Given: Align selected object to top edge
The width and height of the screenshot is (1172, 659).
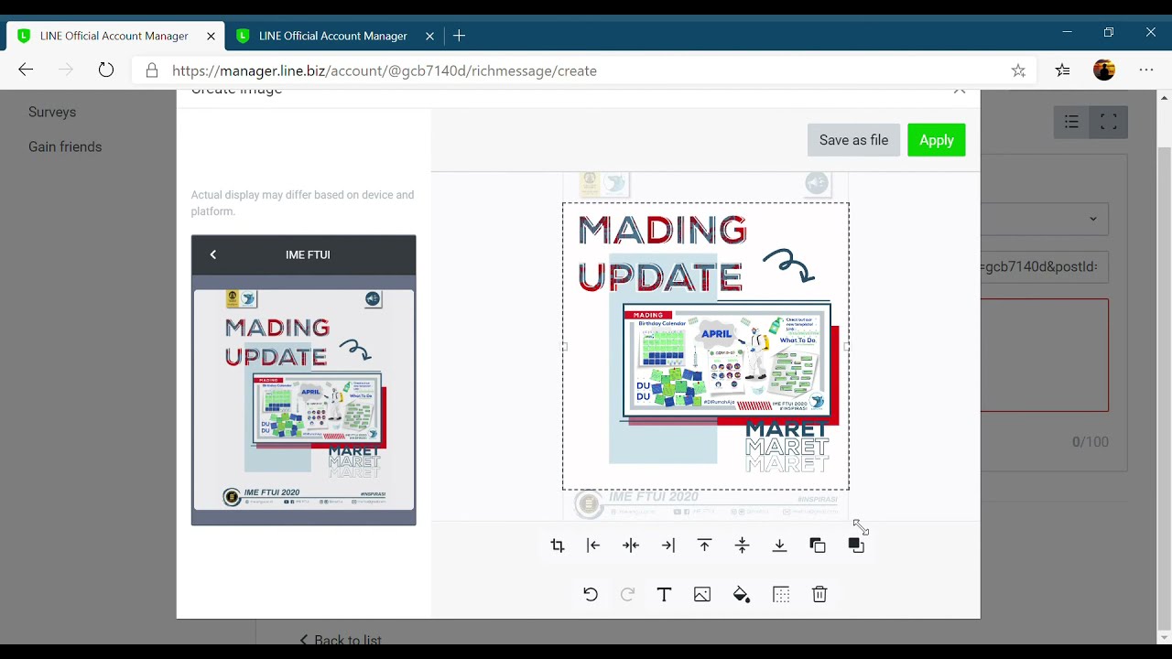Looking at the screenshot, I should coord(705,546).
